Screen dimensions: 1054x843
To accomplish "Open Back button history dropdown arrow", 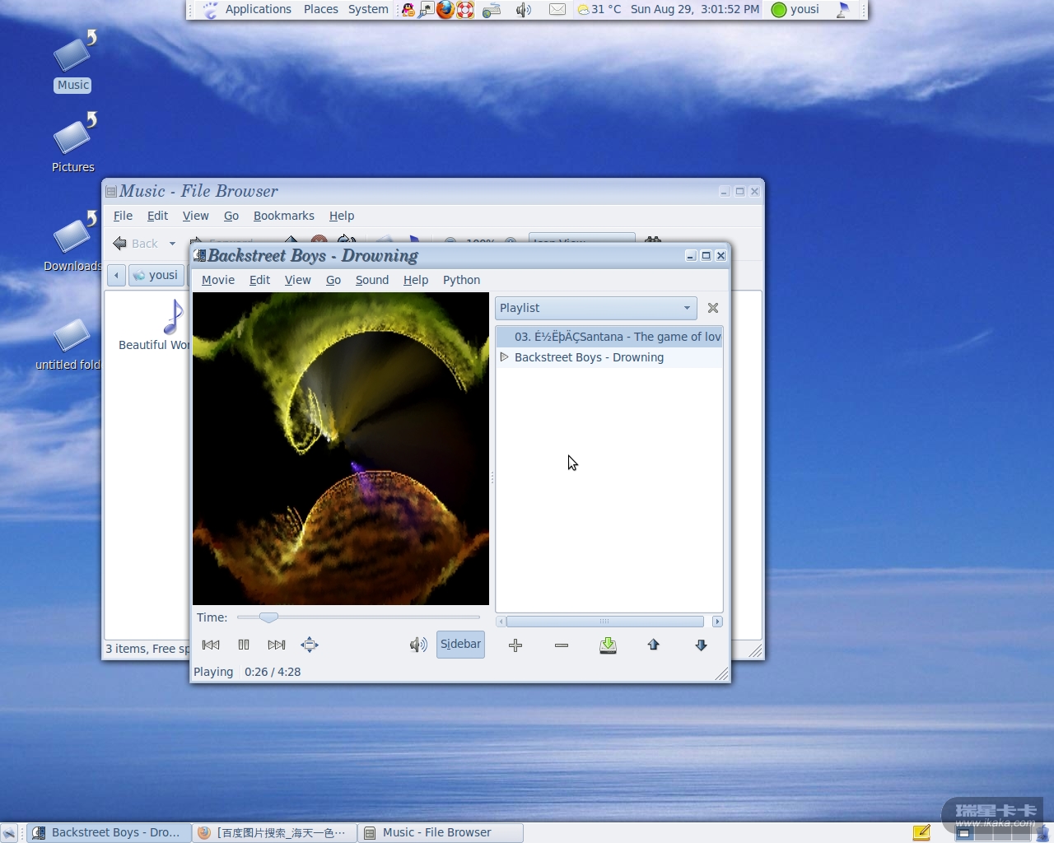I will (172, 244).
